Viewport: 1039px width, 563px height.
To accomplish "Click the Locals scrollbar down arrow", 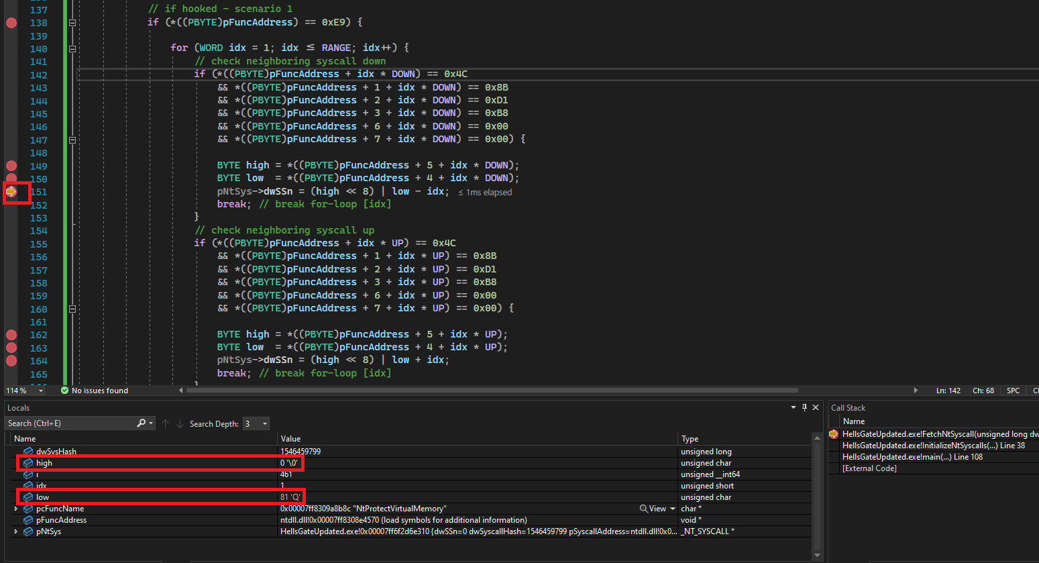I will pyautogui.click(x=817, y=555).
